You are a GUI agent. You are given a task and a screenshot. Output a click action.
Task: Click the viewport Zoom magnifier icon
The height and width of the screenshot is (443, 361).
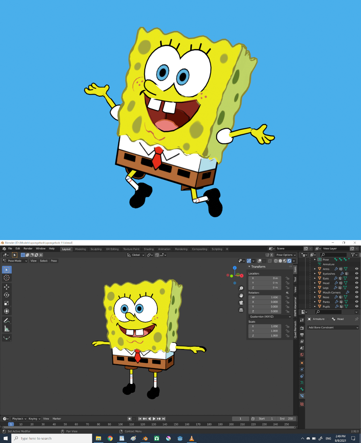click(x=241, y=289)
